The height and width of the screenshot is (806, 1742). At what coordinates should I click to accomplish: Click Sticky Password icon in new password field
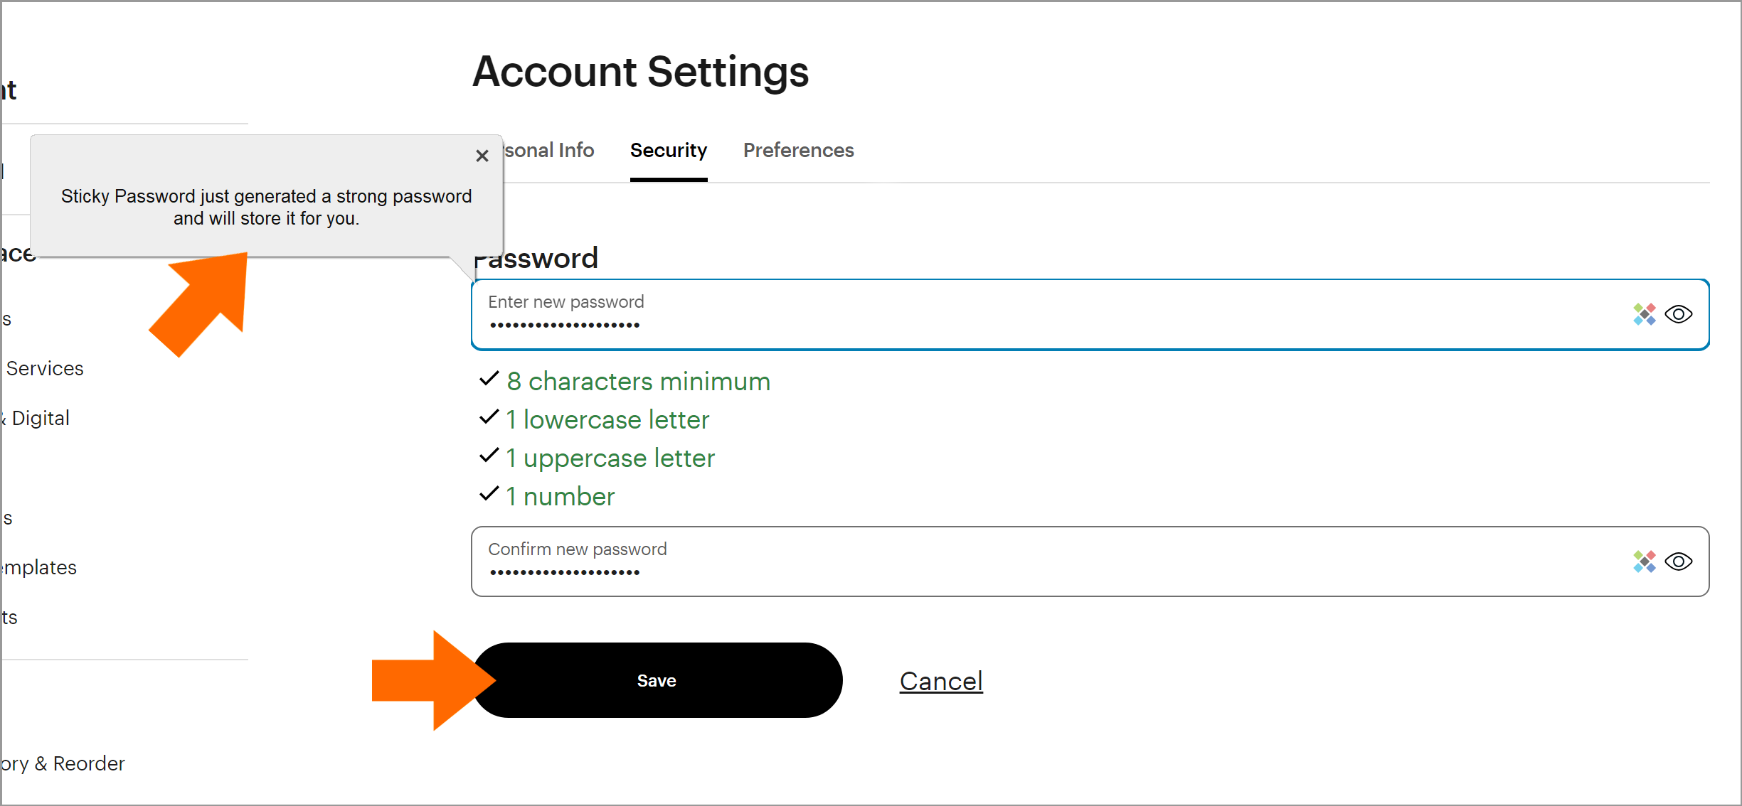click(x=1645, y=314)
